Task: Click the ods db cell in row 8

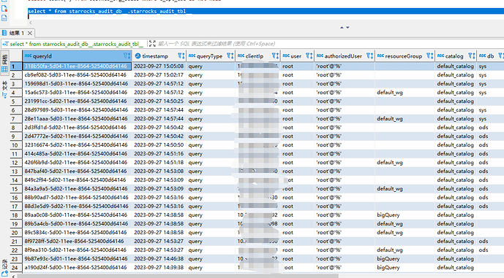Action: tap(490, 127)
